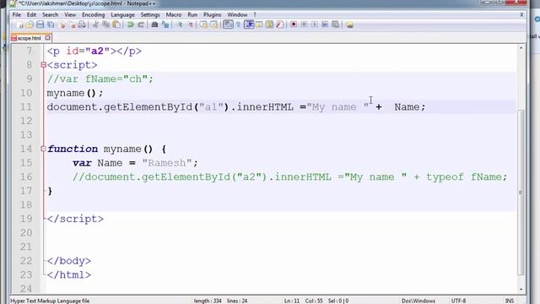Image resolution: width=540 pixels, height=304 pixels.
Task: Open the Encoding menu
Action: point(93,15)
